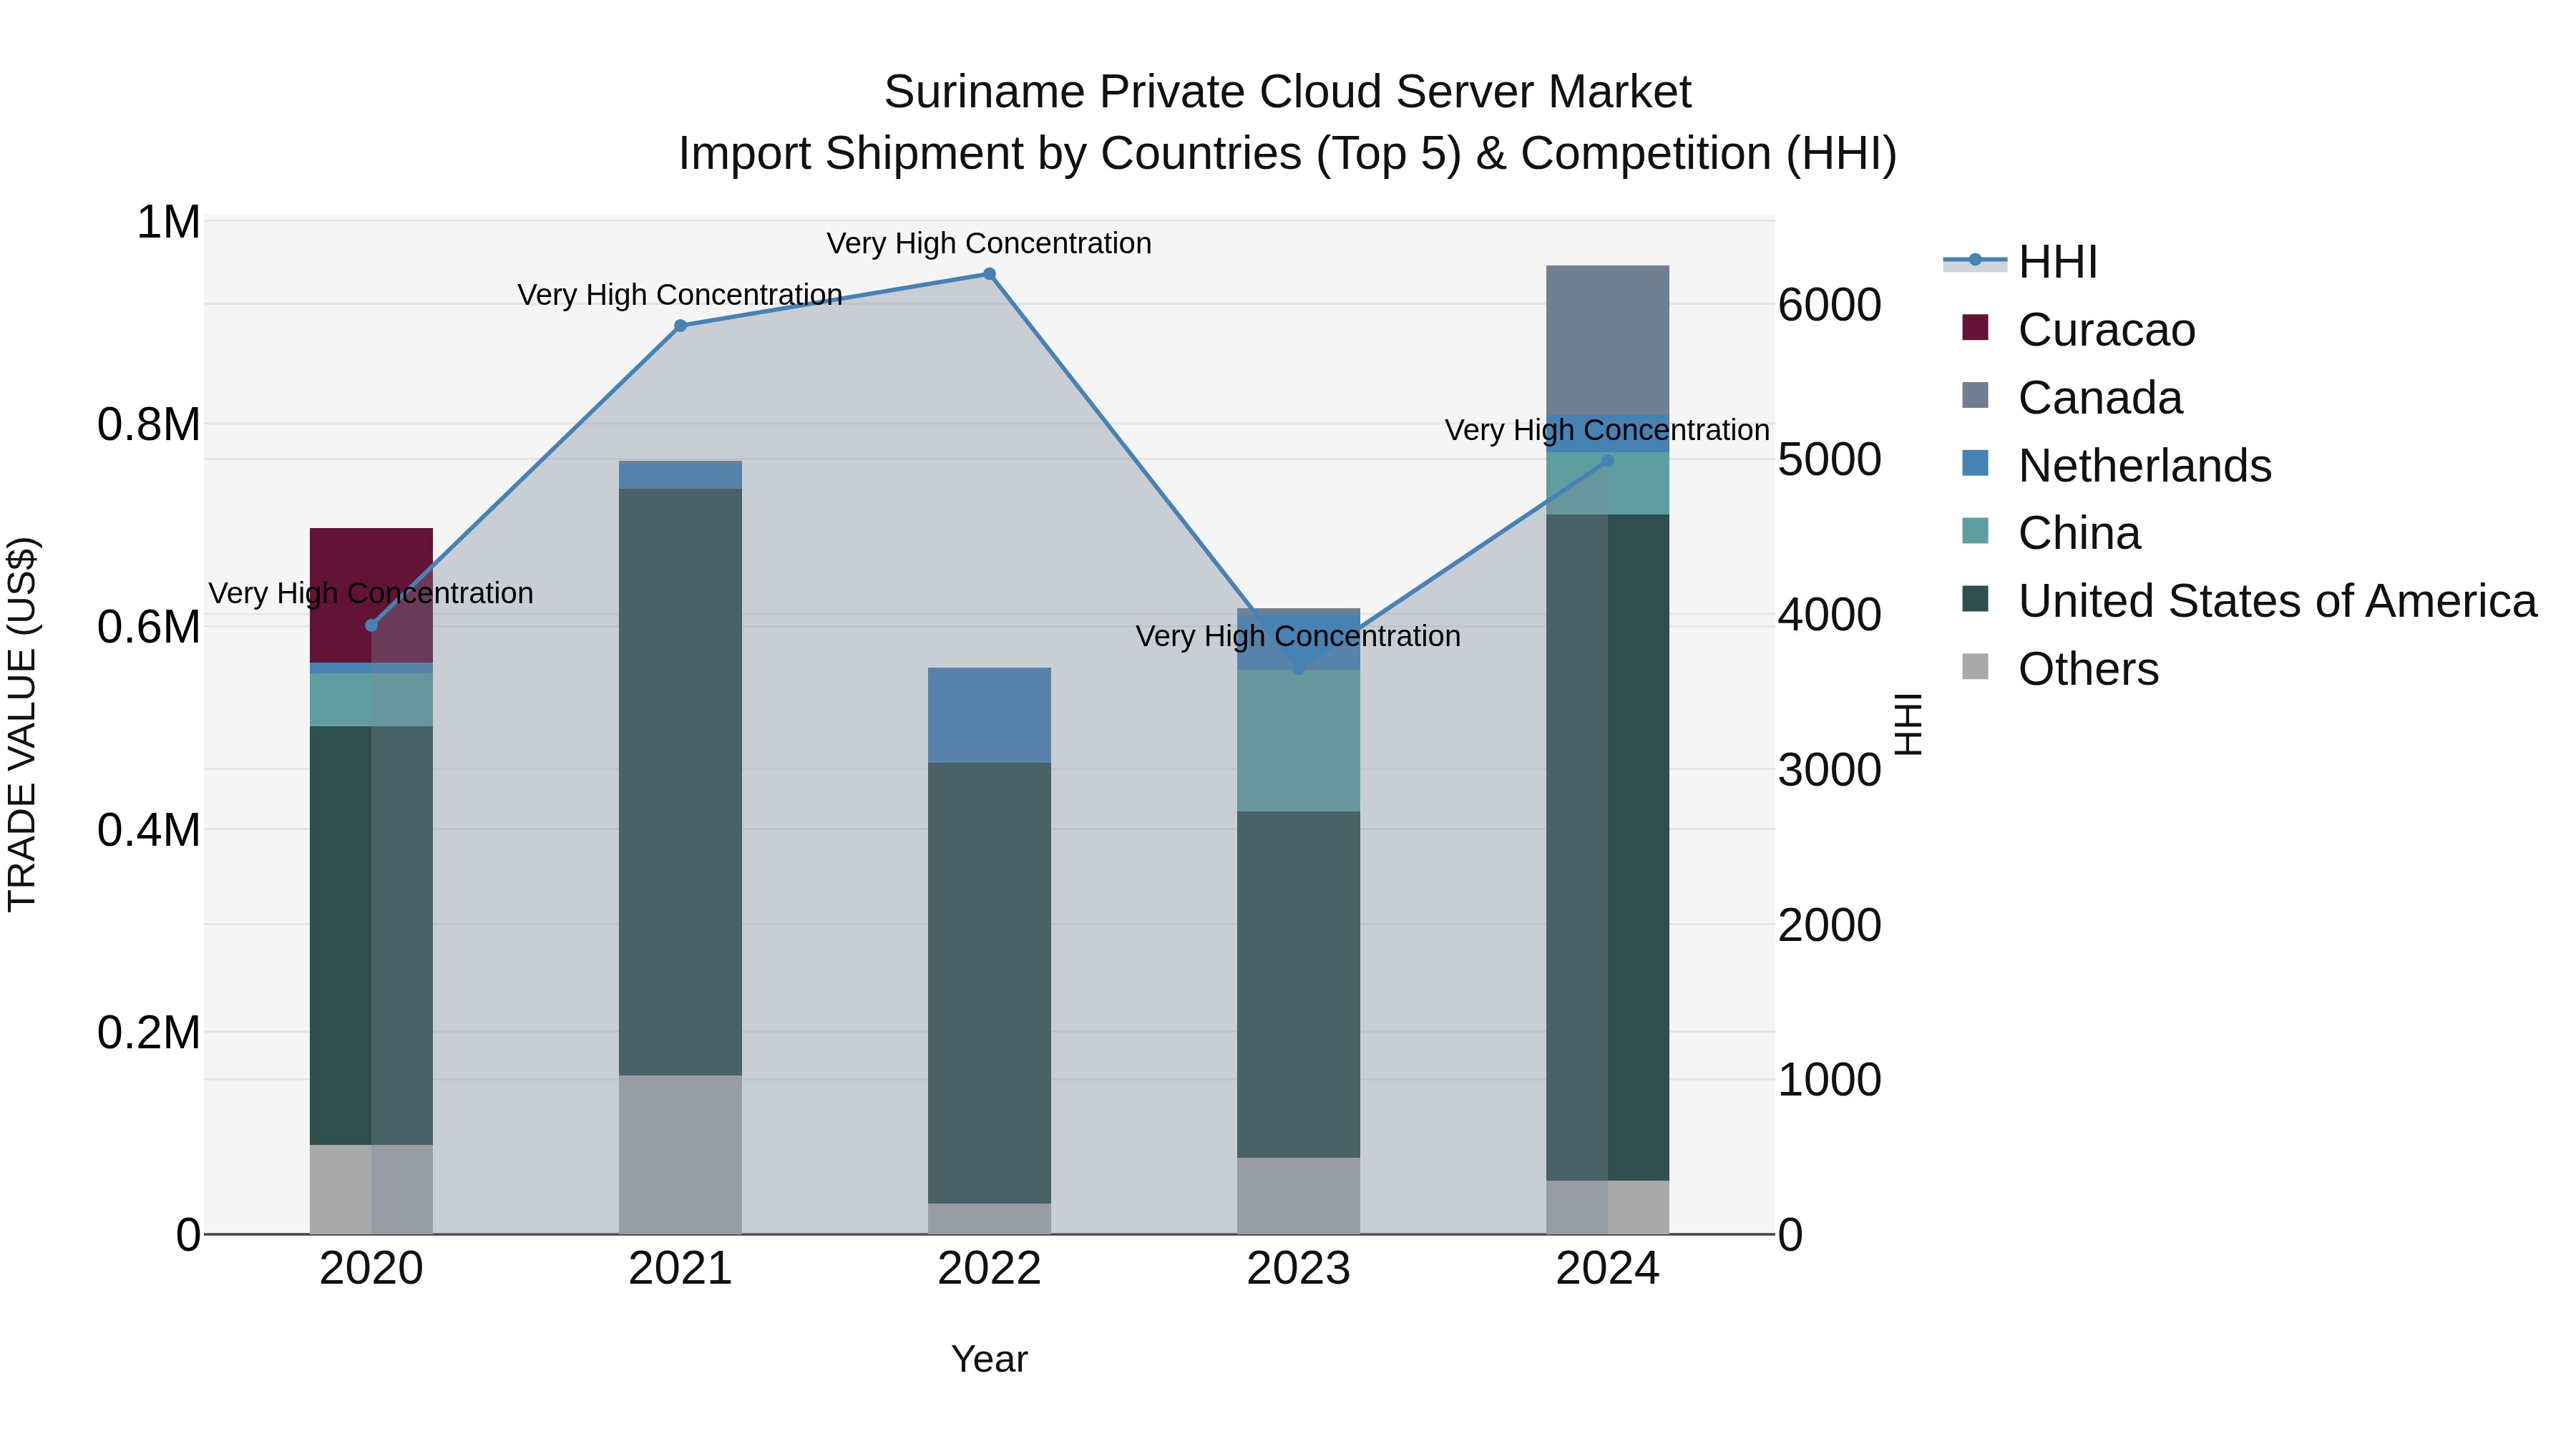Viewport: 2576px width, 1449px height.
Task: Click the chart title Suriname Private Cloud Server Market
Action: [1287, 92]
